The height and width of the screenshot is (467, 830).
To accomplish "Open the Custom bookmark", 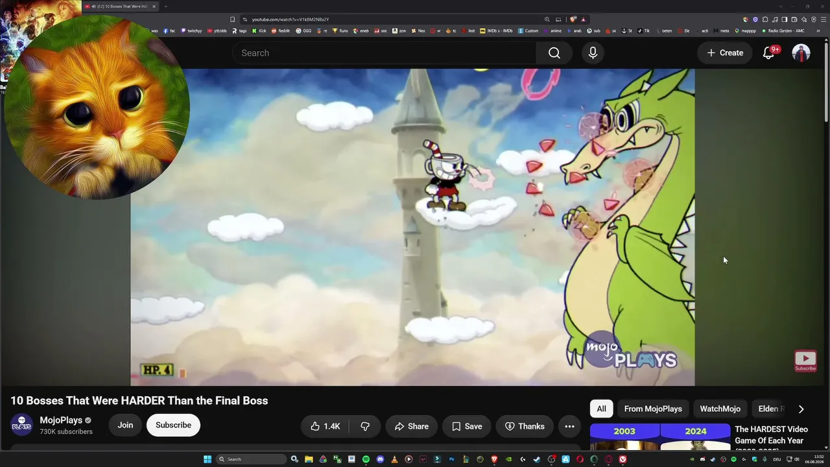I will (528, 30).
